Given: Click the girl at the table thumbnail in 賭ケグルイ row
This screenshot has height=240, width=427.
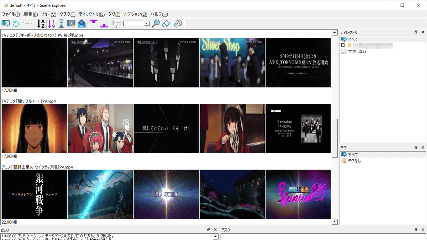Looking at the screenshot, I should click(x=232, y=128).
